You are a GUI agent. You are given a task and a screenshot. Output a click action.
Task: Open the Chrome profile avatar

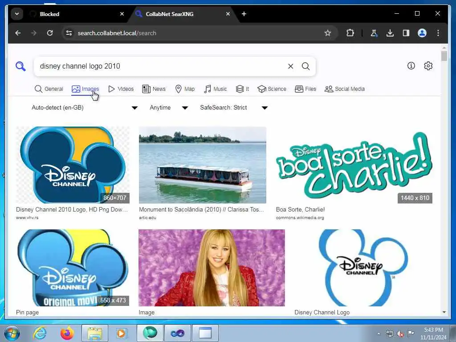click(x=422, y=33)
